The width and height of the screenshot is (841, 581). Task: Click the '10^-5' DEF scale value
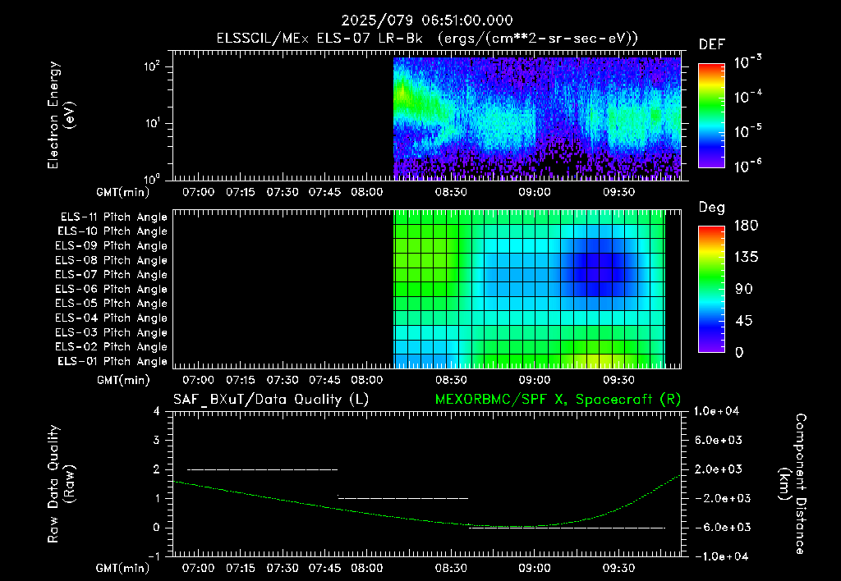coord(747,130)
